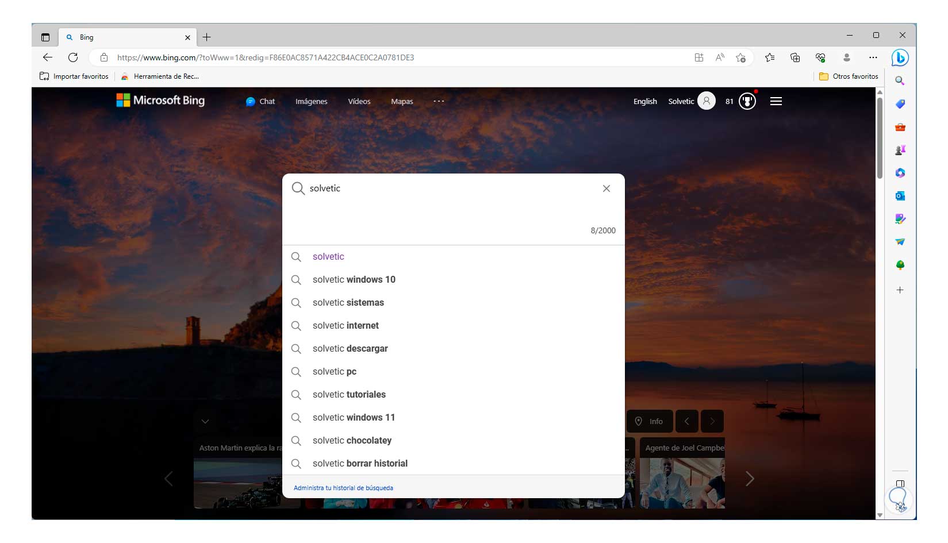
Task: Show previous background image arrow
Action: (x=686, y=421)
